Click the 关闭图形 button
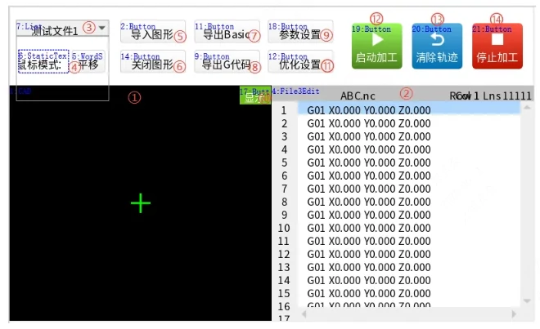Screen dimensions: 540x329 click(x=153, y=61)
